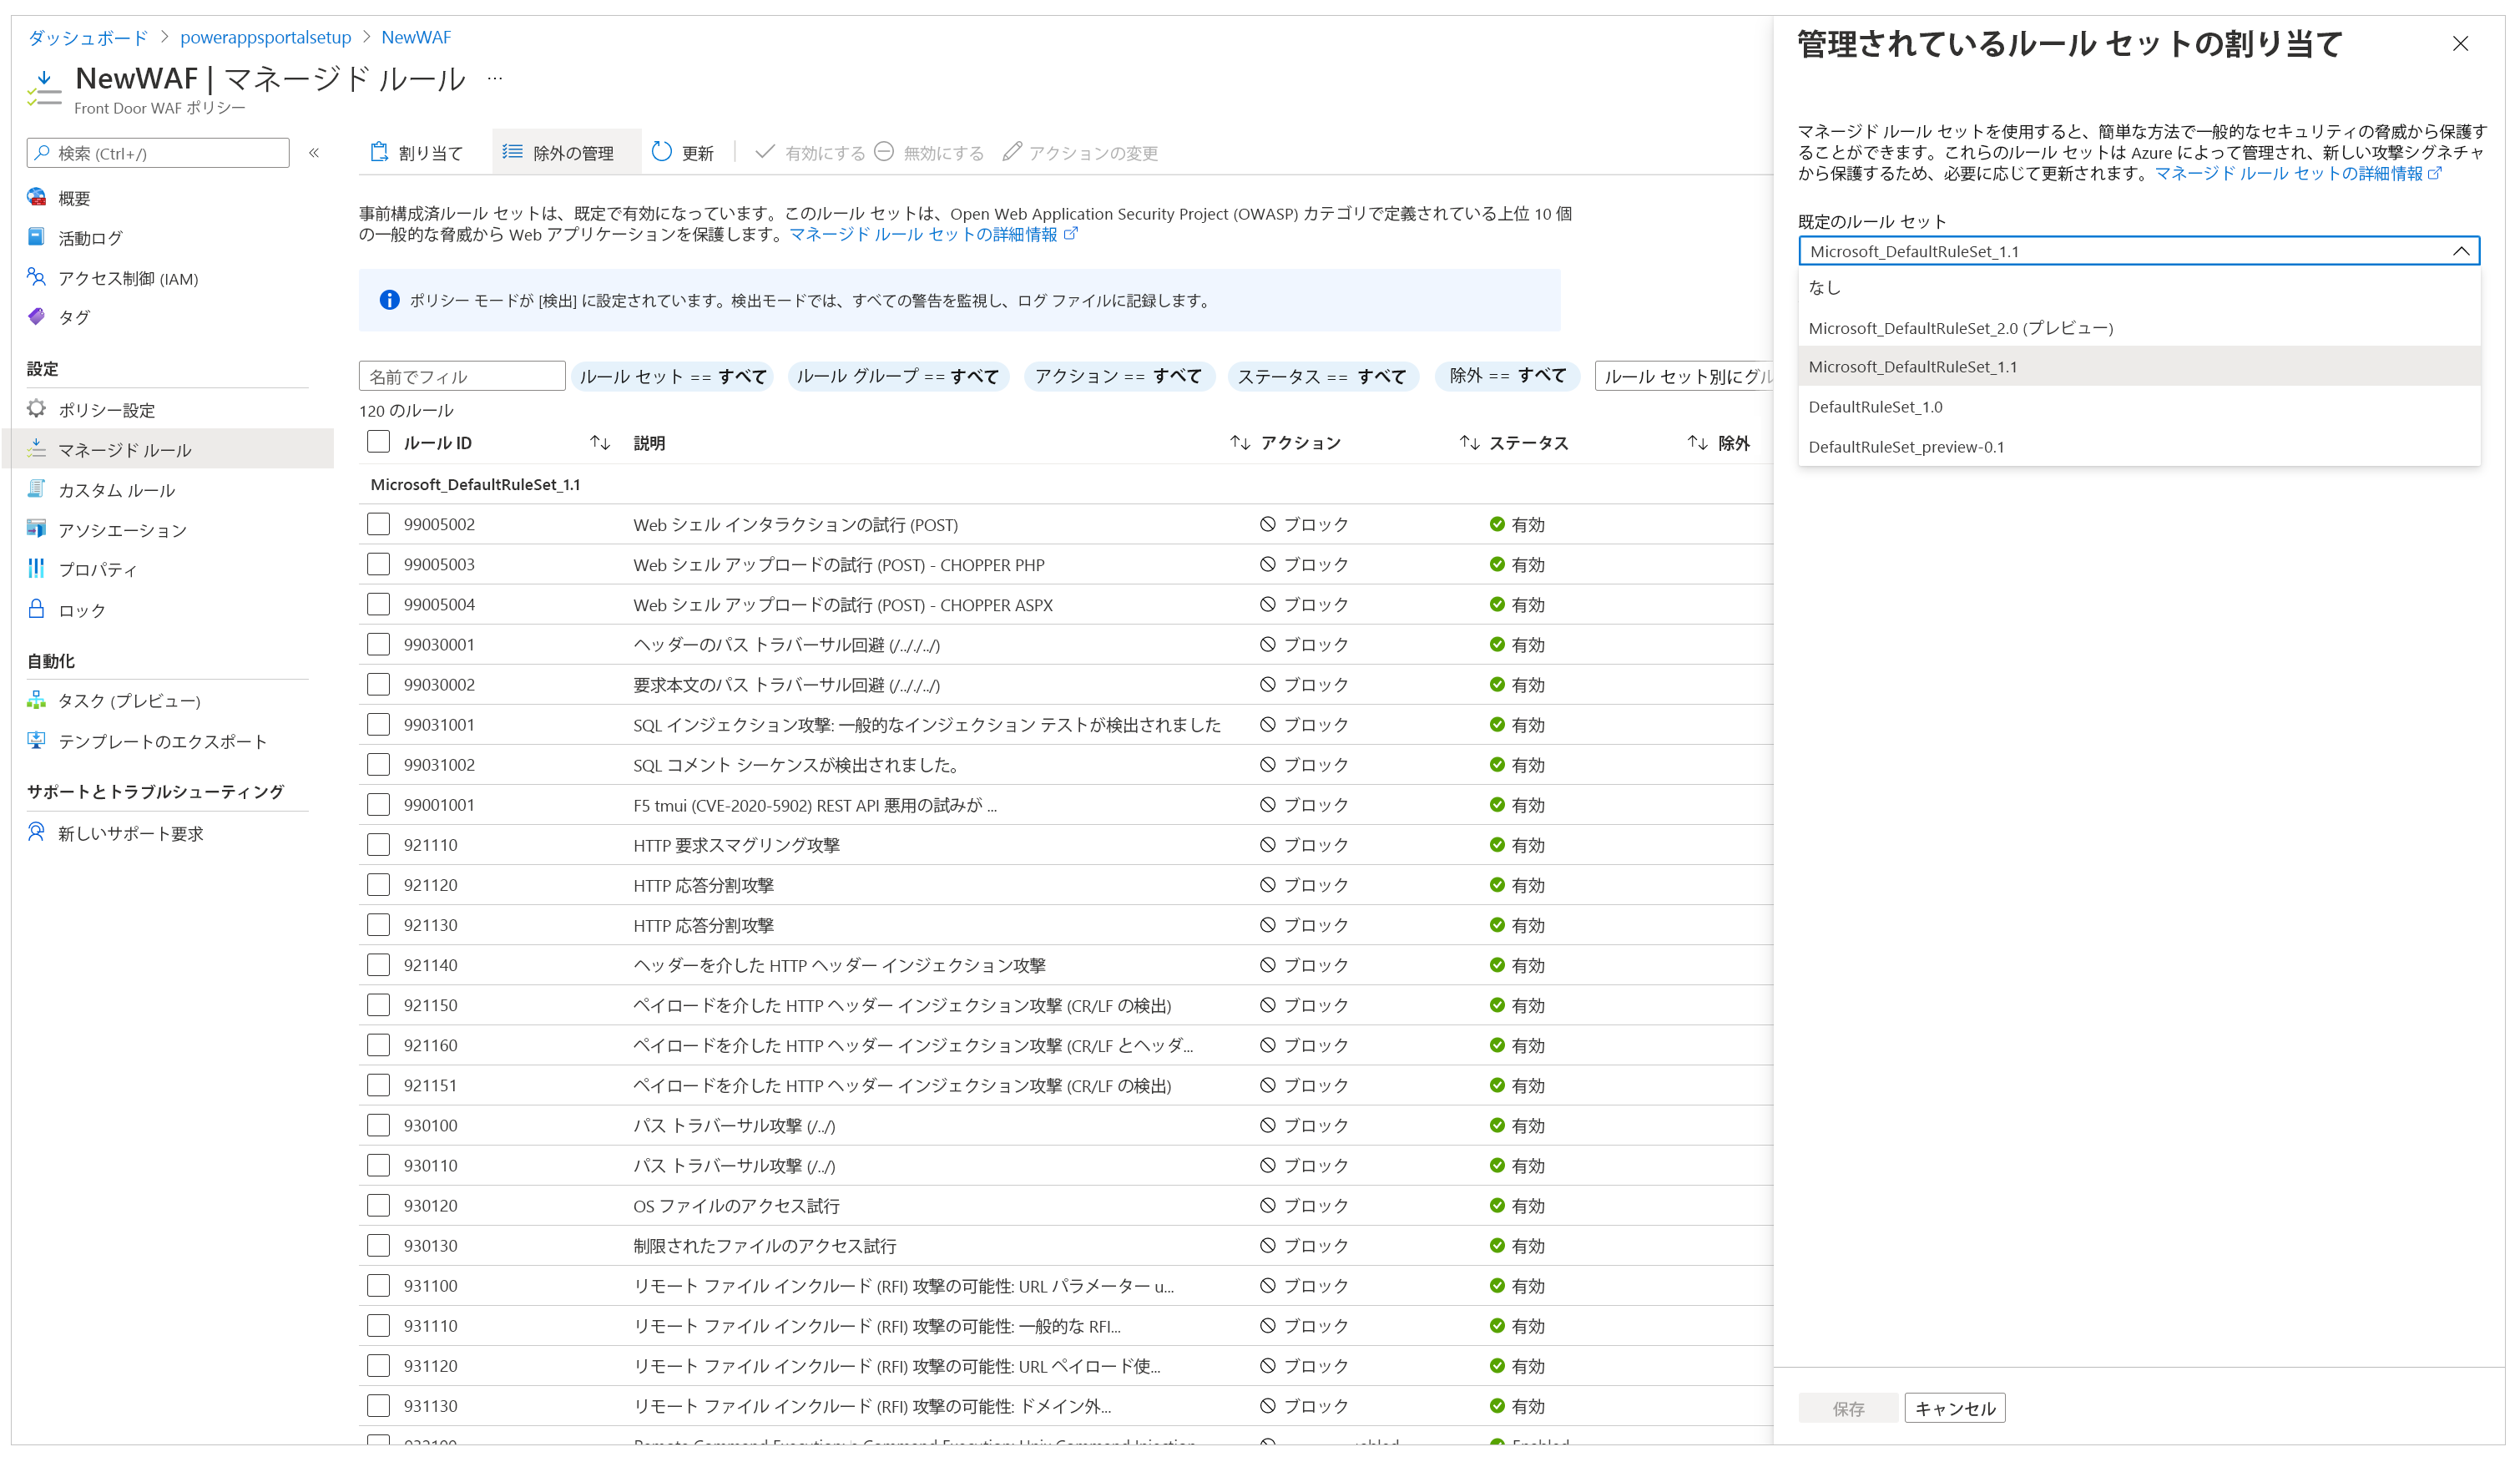Viewport: 2520px width, 1462px height.
Task: Select Microsoft_DefaultRuleSet_1.1 in the list
Action: (2138, 367)
